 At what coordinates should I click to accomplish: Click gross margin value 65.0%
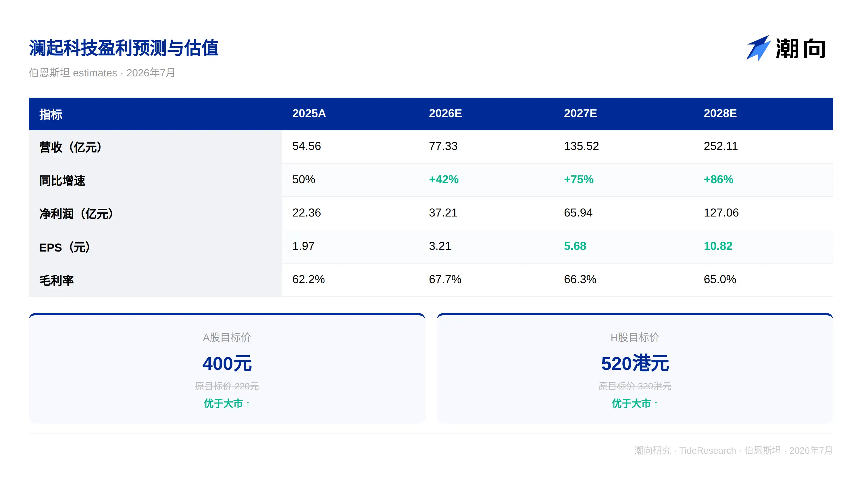pos(720,280)
